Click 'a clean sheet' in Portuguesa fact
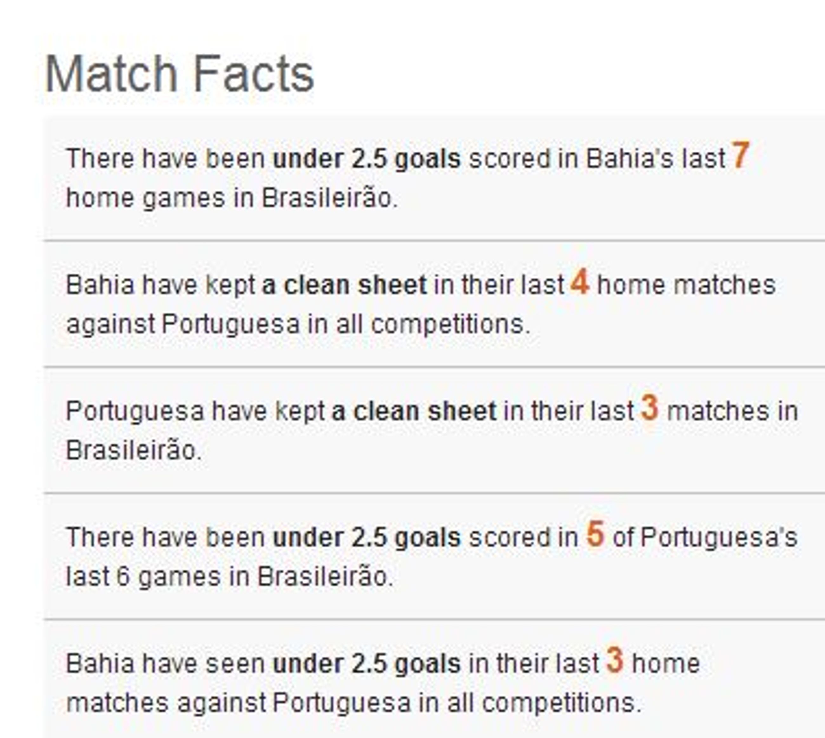This screenshot has height=738, width=825. (x=414, y=412)
